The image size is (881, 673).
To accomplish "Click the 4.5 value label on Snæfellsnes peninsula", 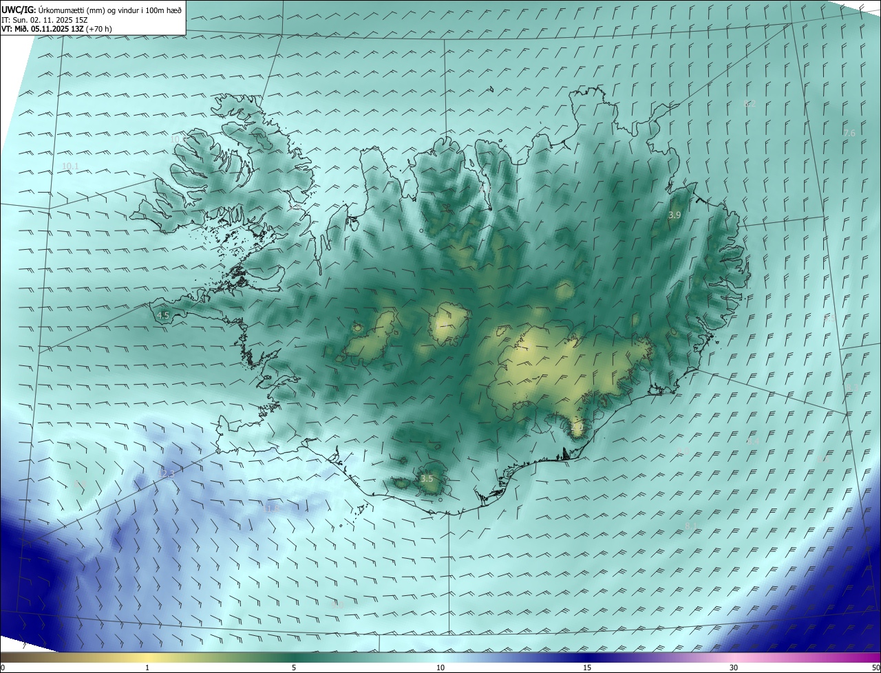I will coord(163,315).
